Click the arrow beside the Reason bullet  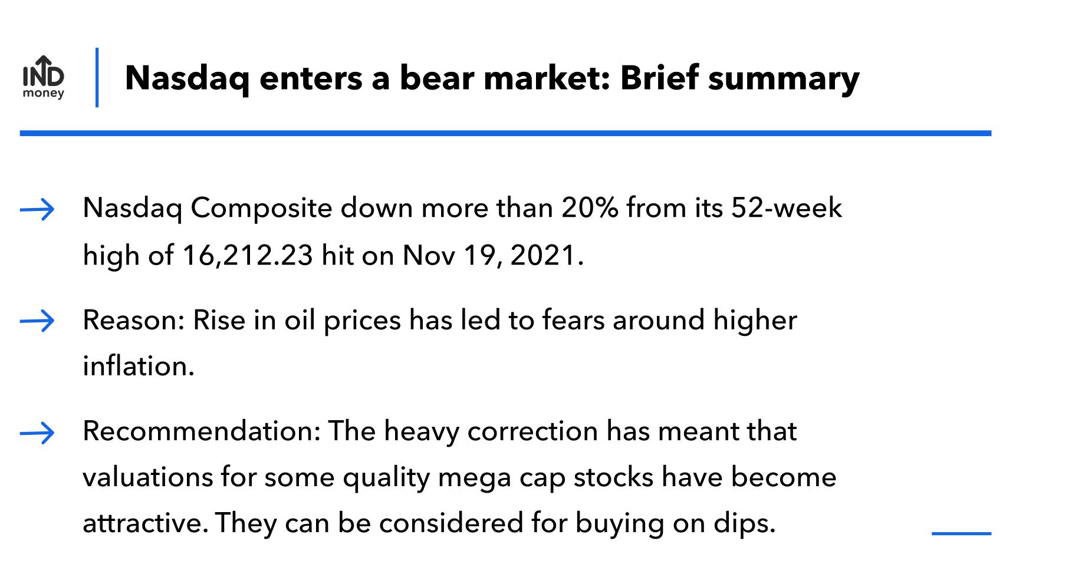[37, 321]
